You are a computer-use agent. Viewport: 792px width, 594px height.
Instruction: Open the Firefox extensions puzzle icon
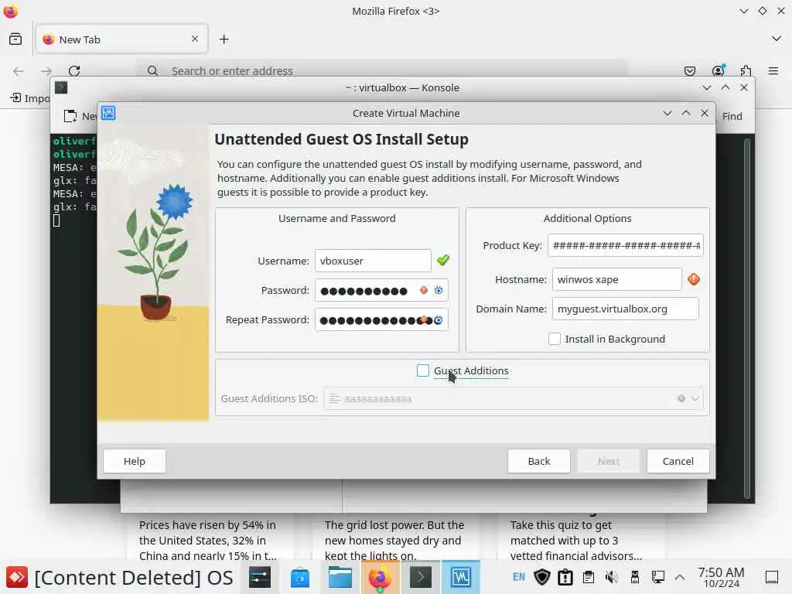point(746,70)
